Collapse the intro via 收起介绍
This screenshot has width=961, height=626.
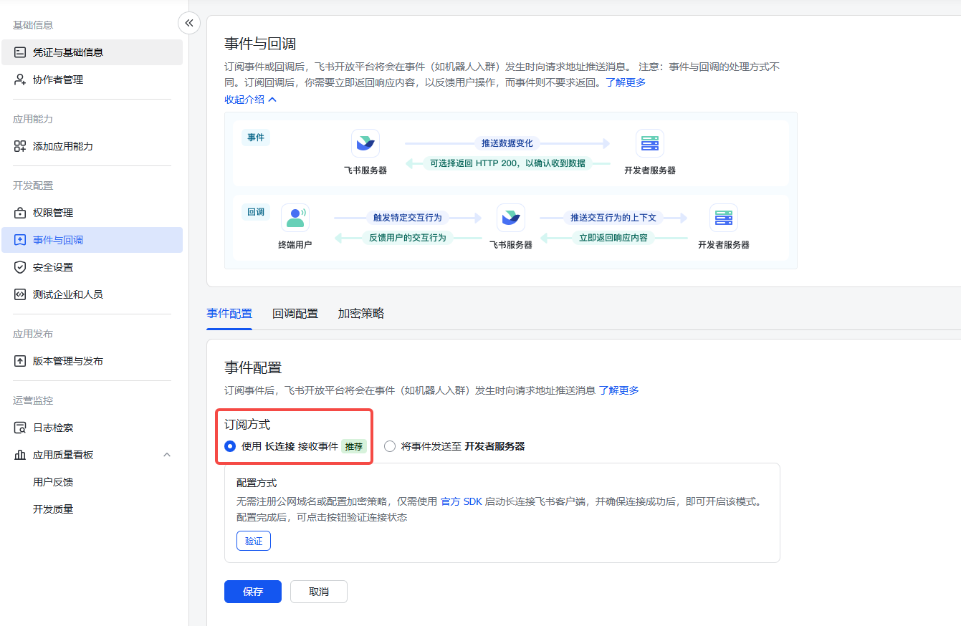(x=251, y=100)
